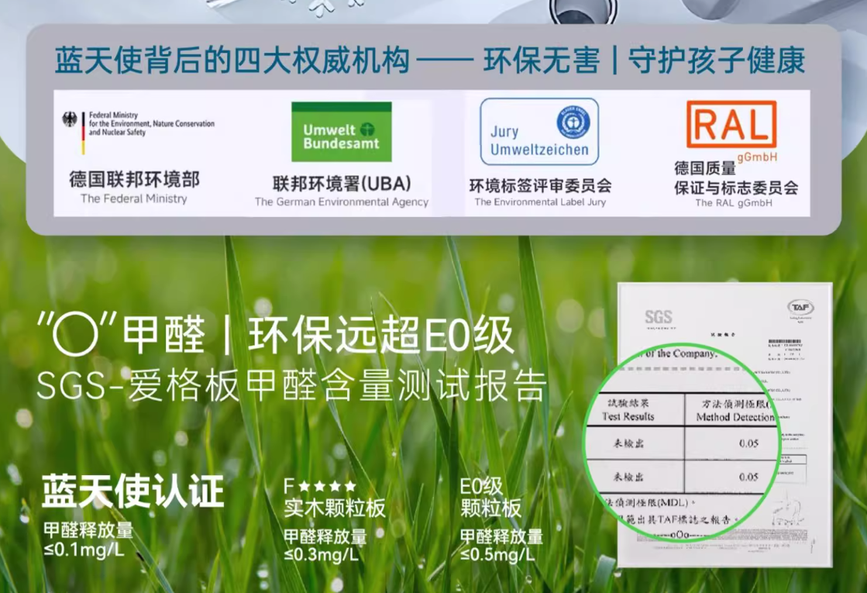Click Test Results header in the report
Viewport: 867px width, 593px height.
(x=628, y=416)
